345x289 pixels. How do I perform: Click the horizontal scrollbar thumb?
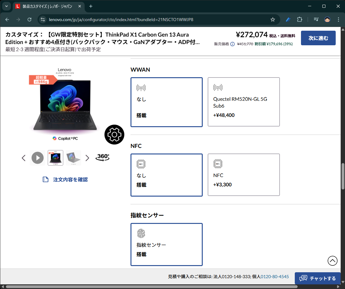point(152,287)
